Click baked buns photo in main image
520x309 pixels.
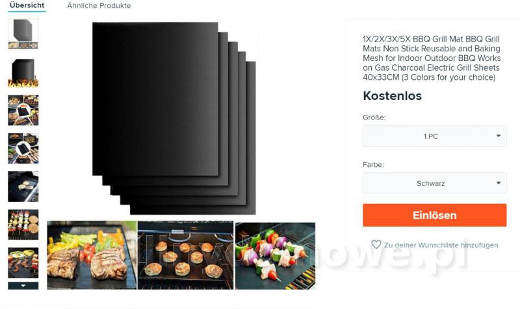point(186,256)
